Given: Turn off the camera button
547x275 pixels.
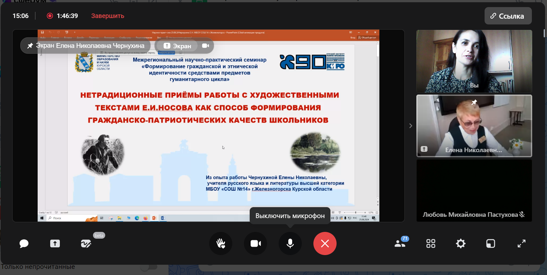Looking at the screenshot, I should [255, 243].
